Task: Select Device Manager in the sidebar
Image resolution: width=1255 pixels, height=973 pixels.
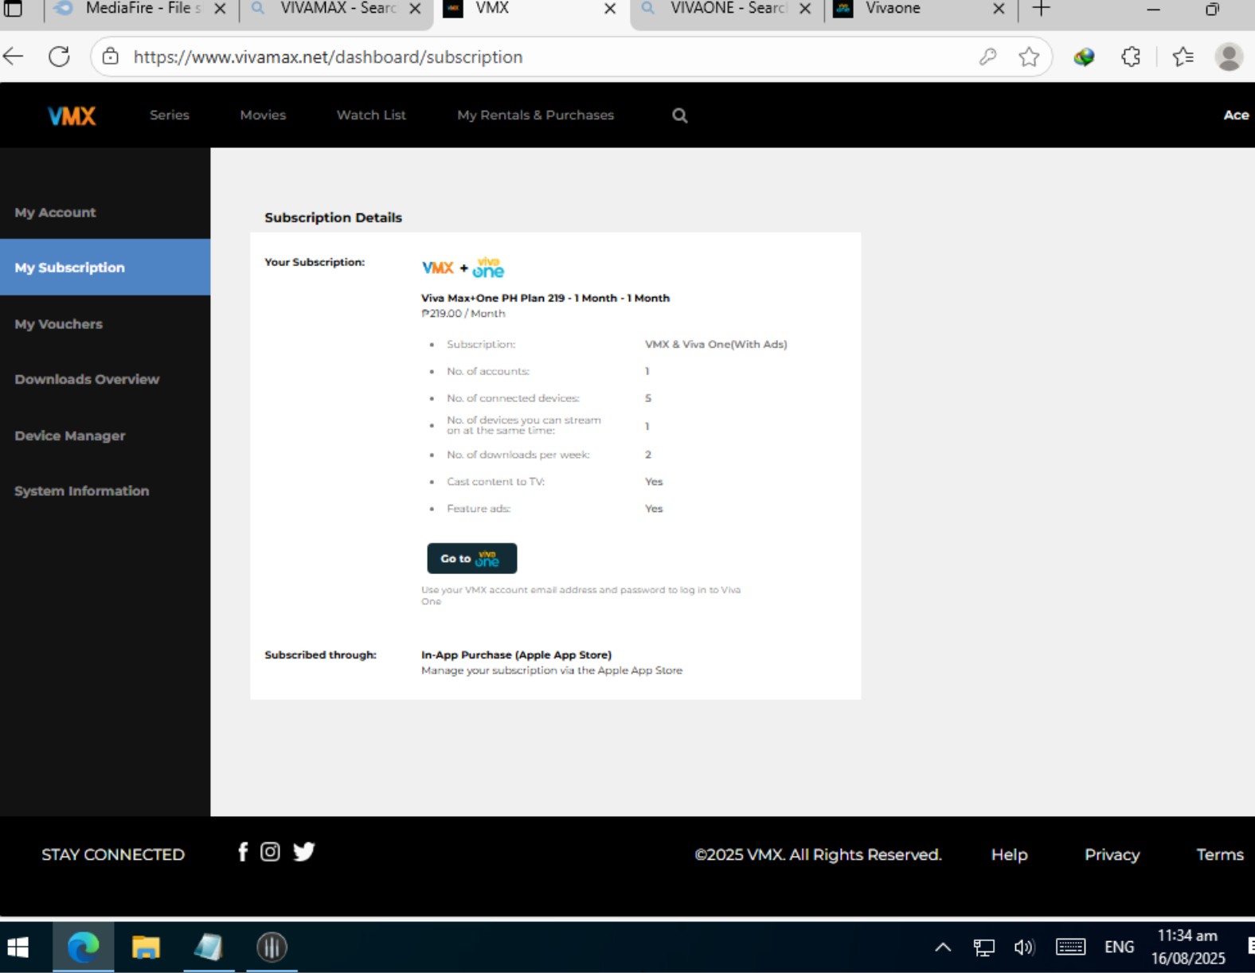Action: (105, 436)
